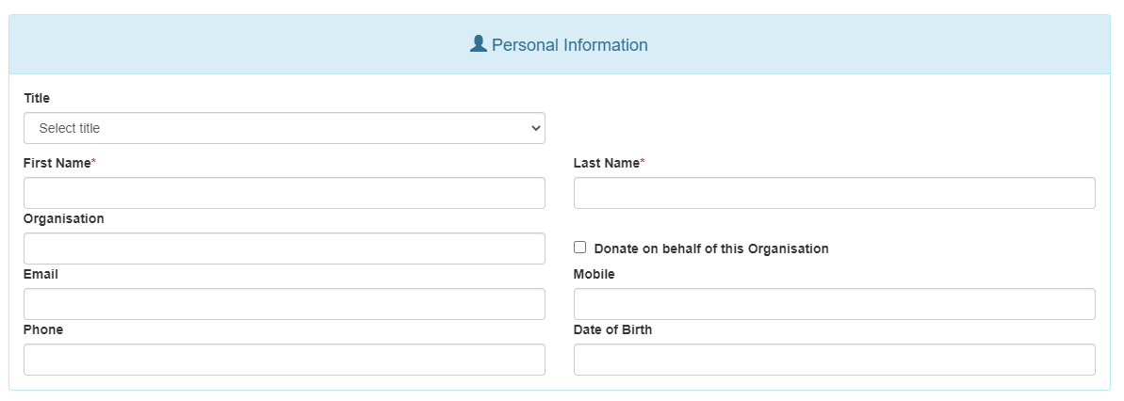The width and height of the screenshot is (1124, 401).
Task: Click into the Organisation text box
Action: [x=284, y=249]
